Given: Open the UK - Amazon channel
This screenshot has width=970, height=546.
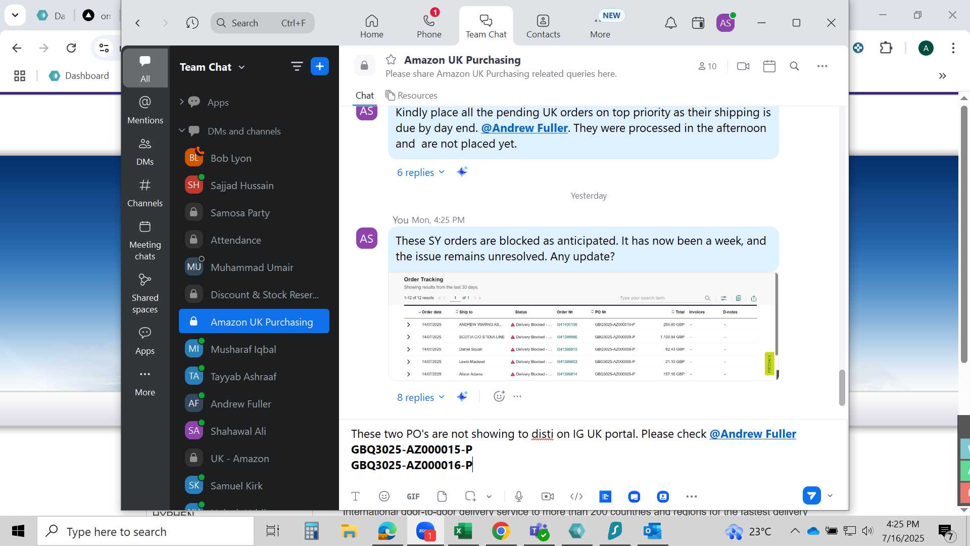Looking at the screenshot, I should click(254, 458).
